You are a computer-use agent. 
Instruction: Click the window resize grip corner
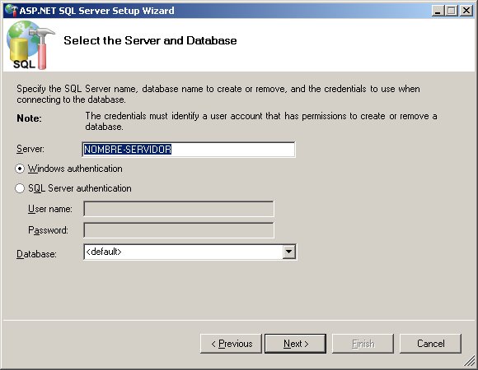[470, 362]
